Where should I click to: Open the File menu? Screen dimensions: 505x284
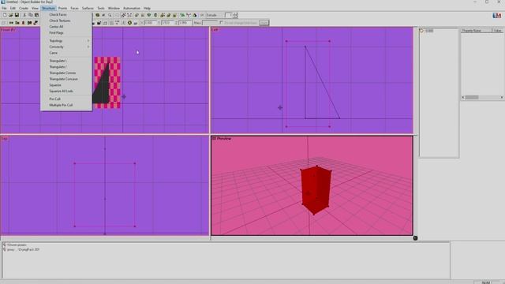click(x=4, y=8)
